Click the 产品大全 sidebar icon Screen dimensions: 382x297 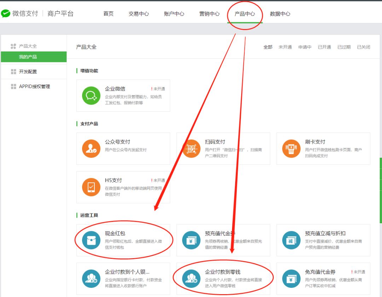(x=13, y=46)
